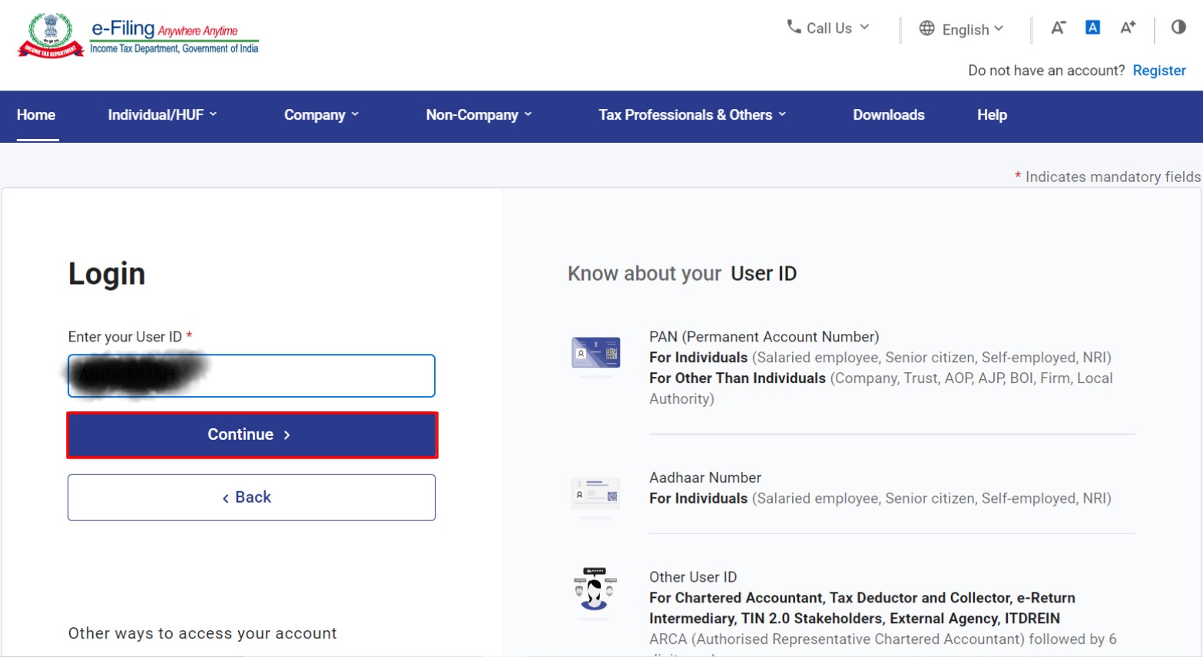1203x657 pixels.
Task: Open Tax Professionals & Others menu
Action: click(x=692, y=115)
